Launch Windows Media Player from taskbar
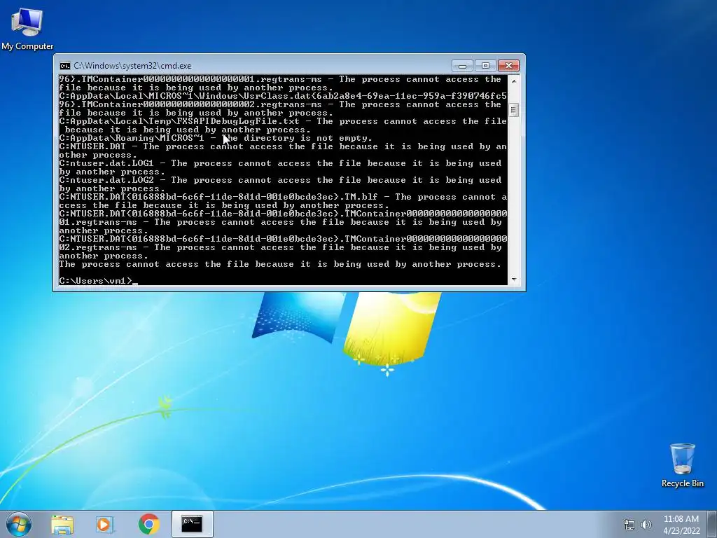This screenshot has height=538, width=717. point(105,524)
